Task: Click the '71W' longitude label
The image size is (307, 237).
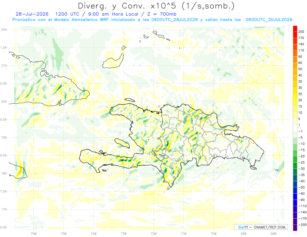Action: (x=183, y=233)
